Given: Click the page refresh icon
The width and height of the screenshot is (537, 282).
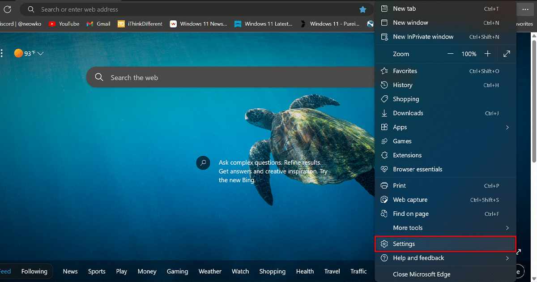Looking at the screenshot, I should click(x=7, y=9).
